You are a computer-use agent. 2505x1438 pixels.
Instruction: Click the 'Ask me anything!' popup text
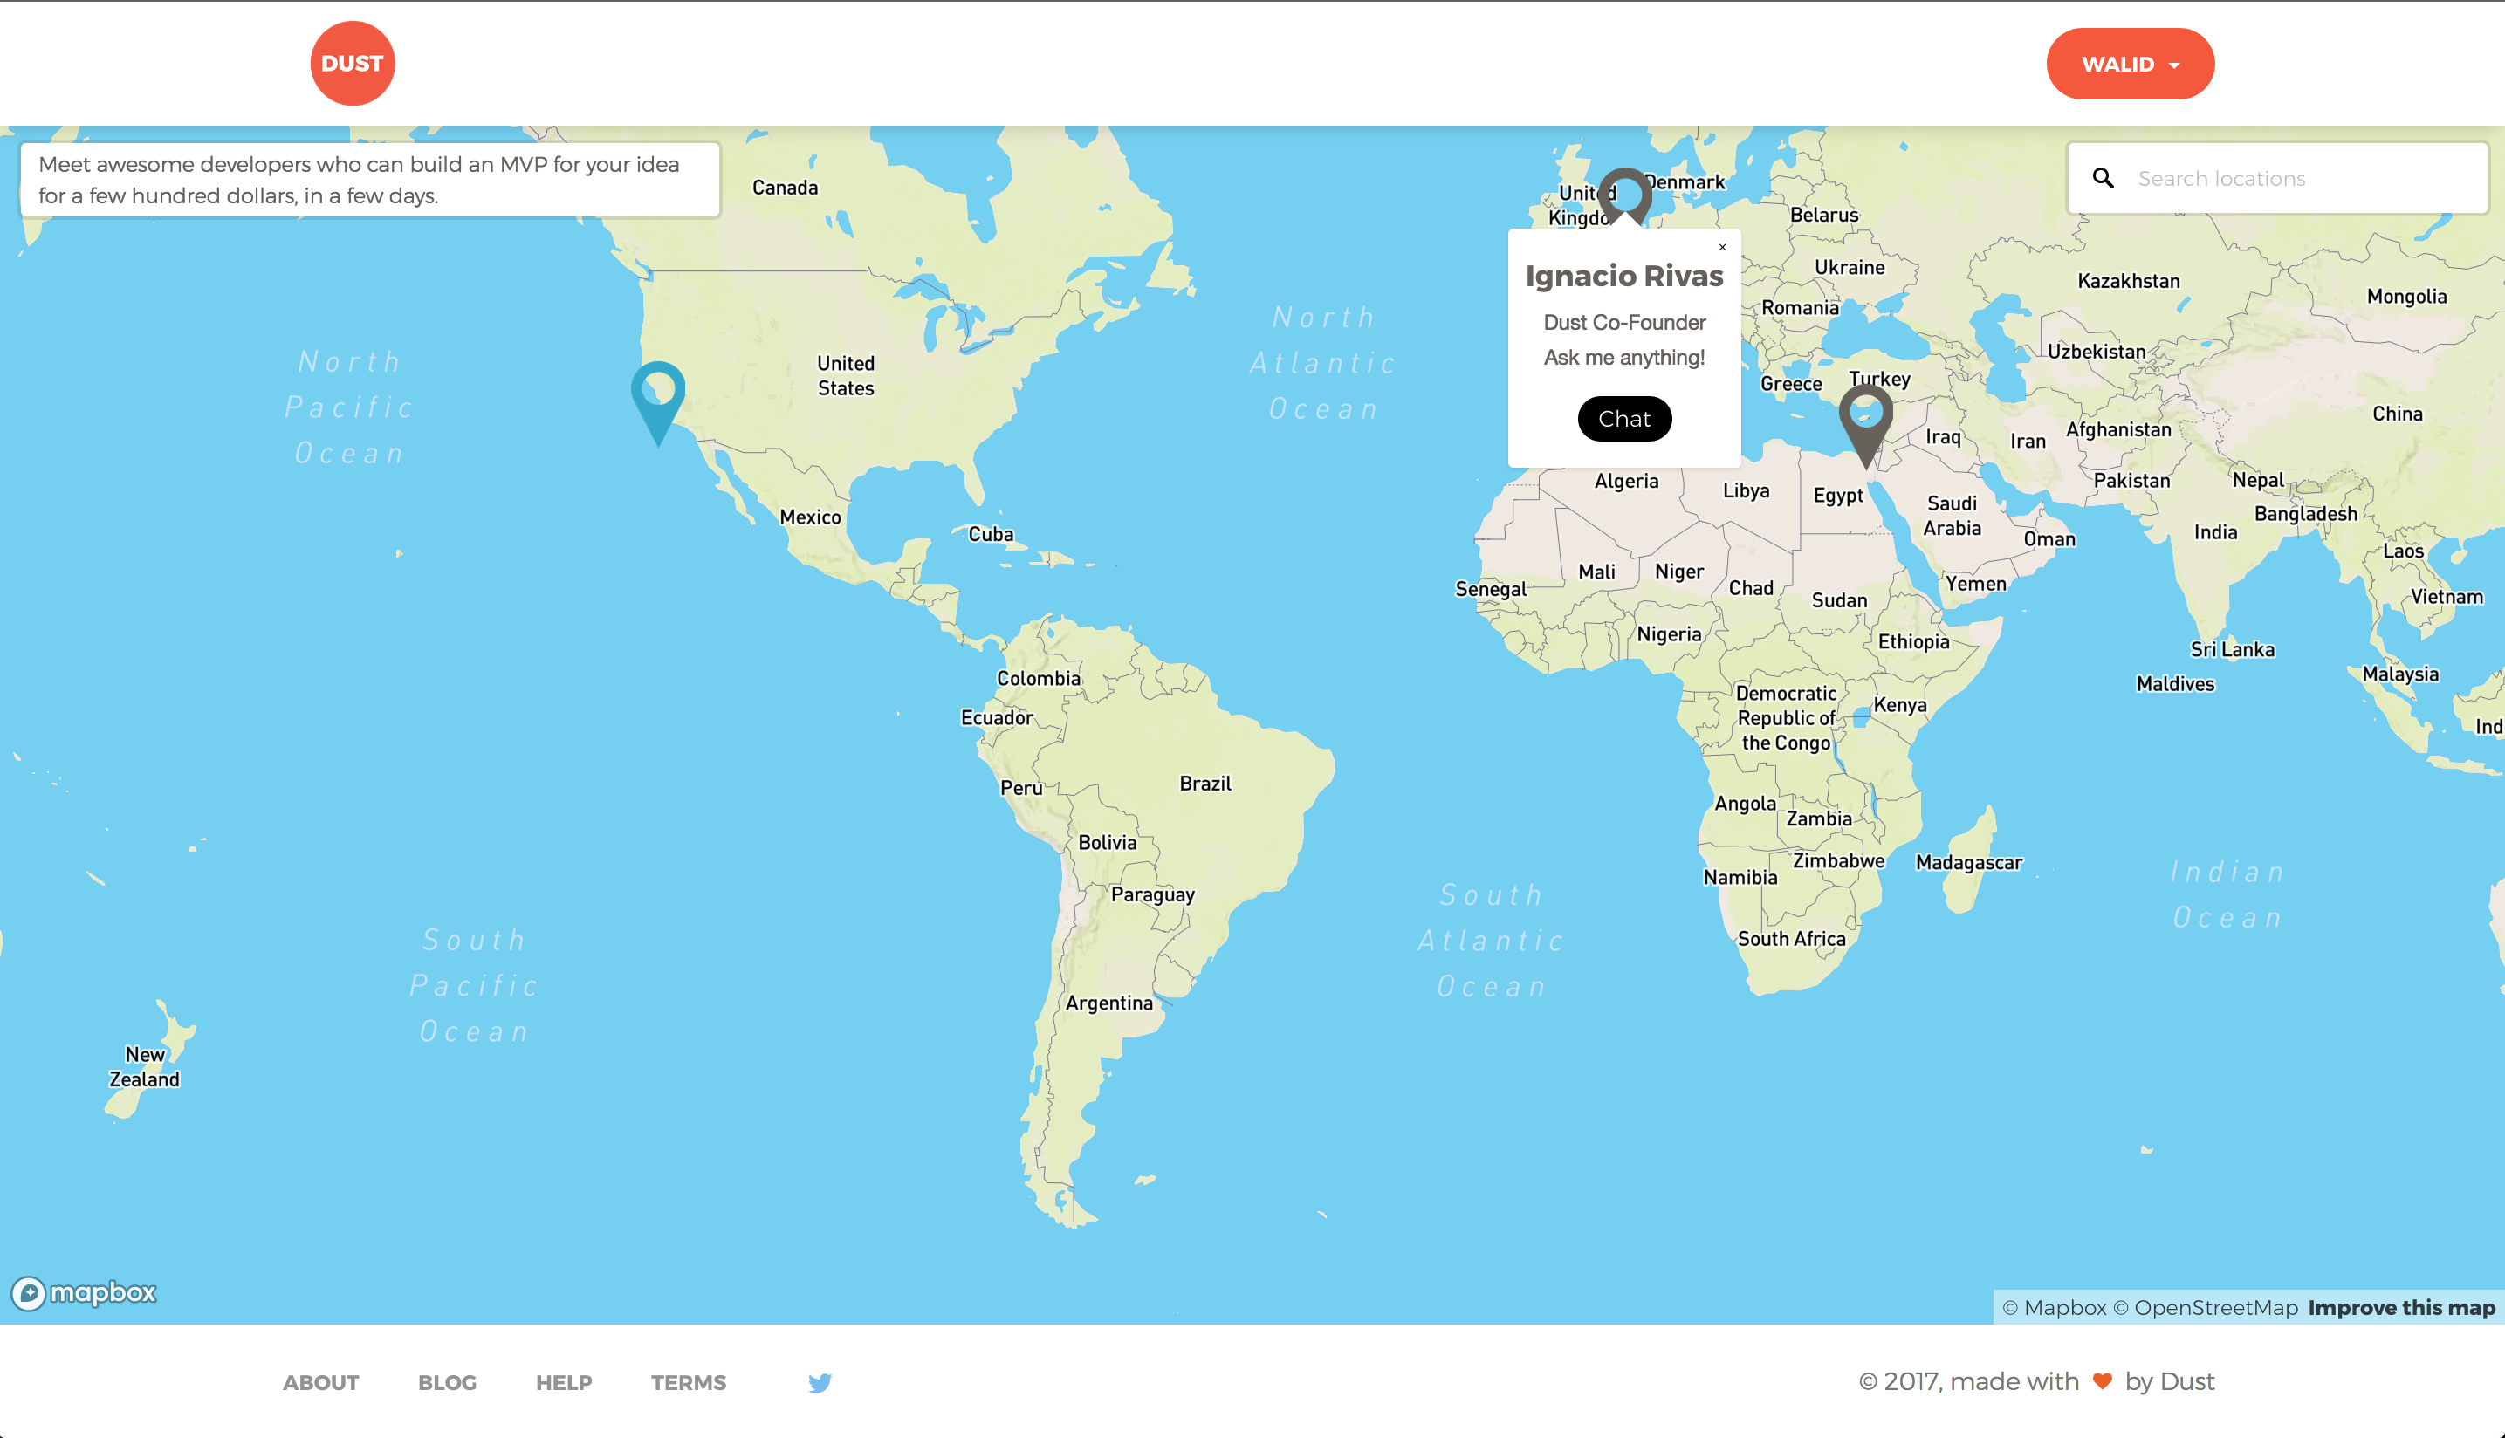(1624, 358)
